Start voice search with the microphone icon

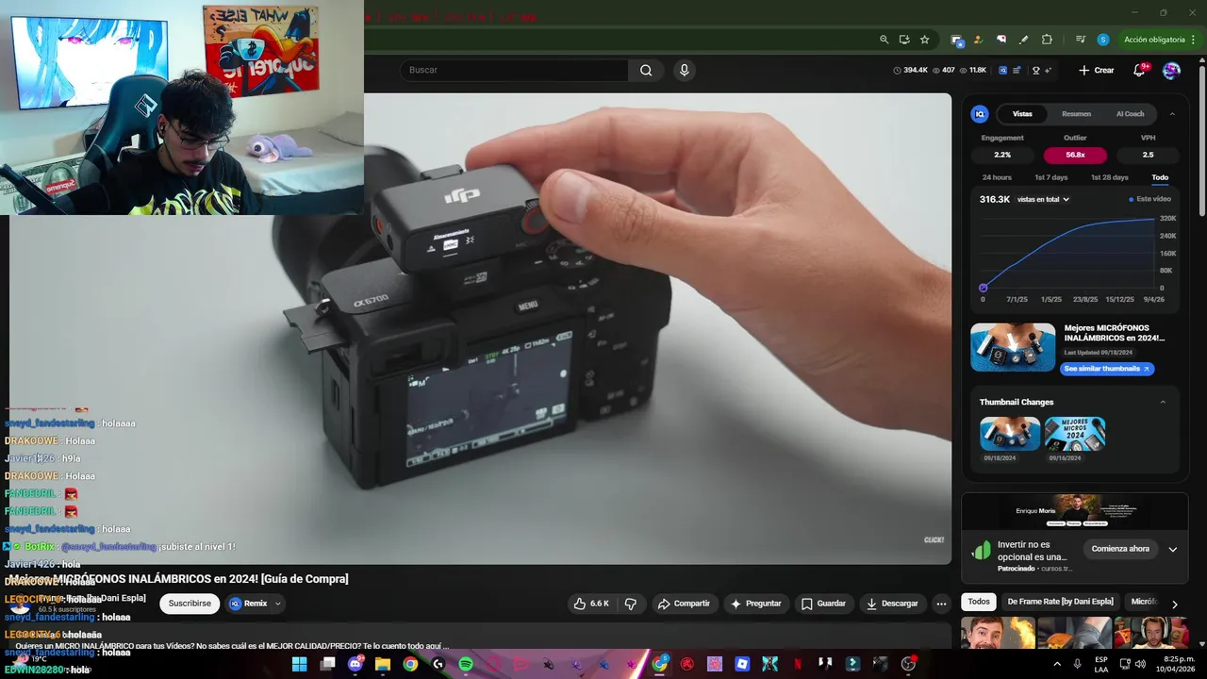coord(685,70)
